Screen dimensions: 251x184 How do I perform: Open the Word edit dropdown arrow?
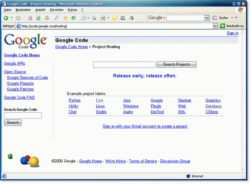[108, 18]
